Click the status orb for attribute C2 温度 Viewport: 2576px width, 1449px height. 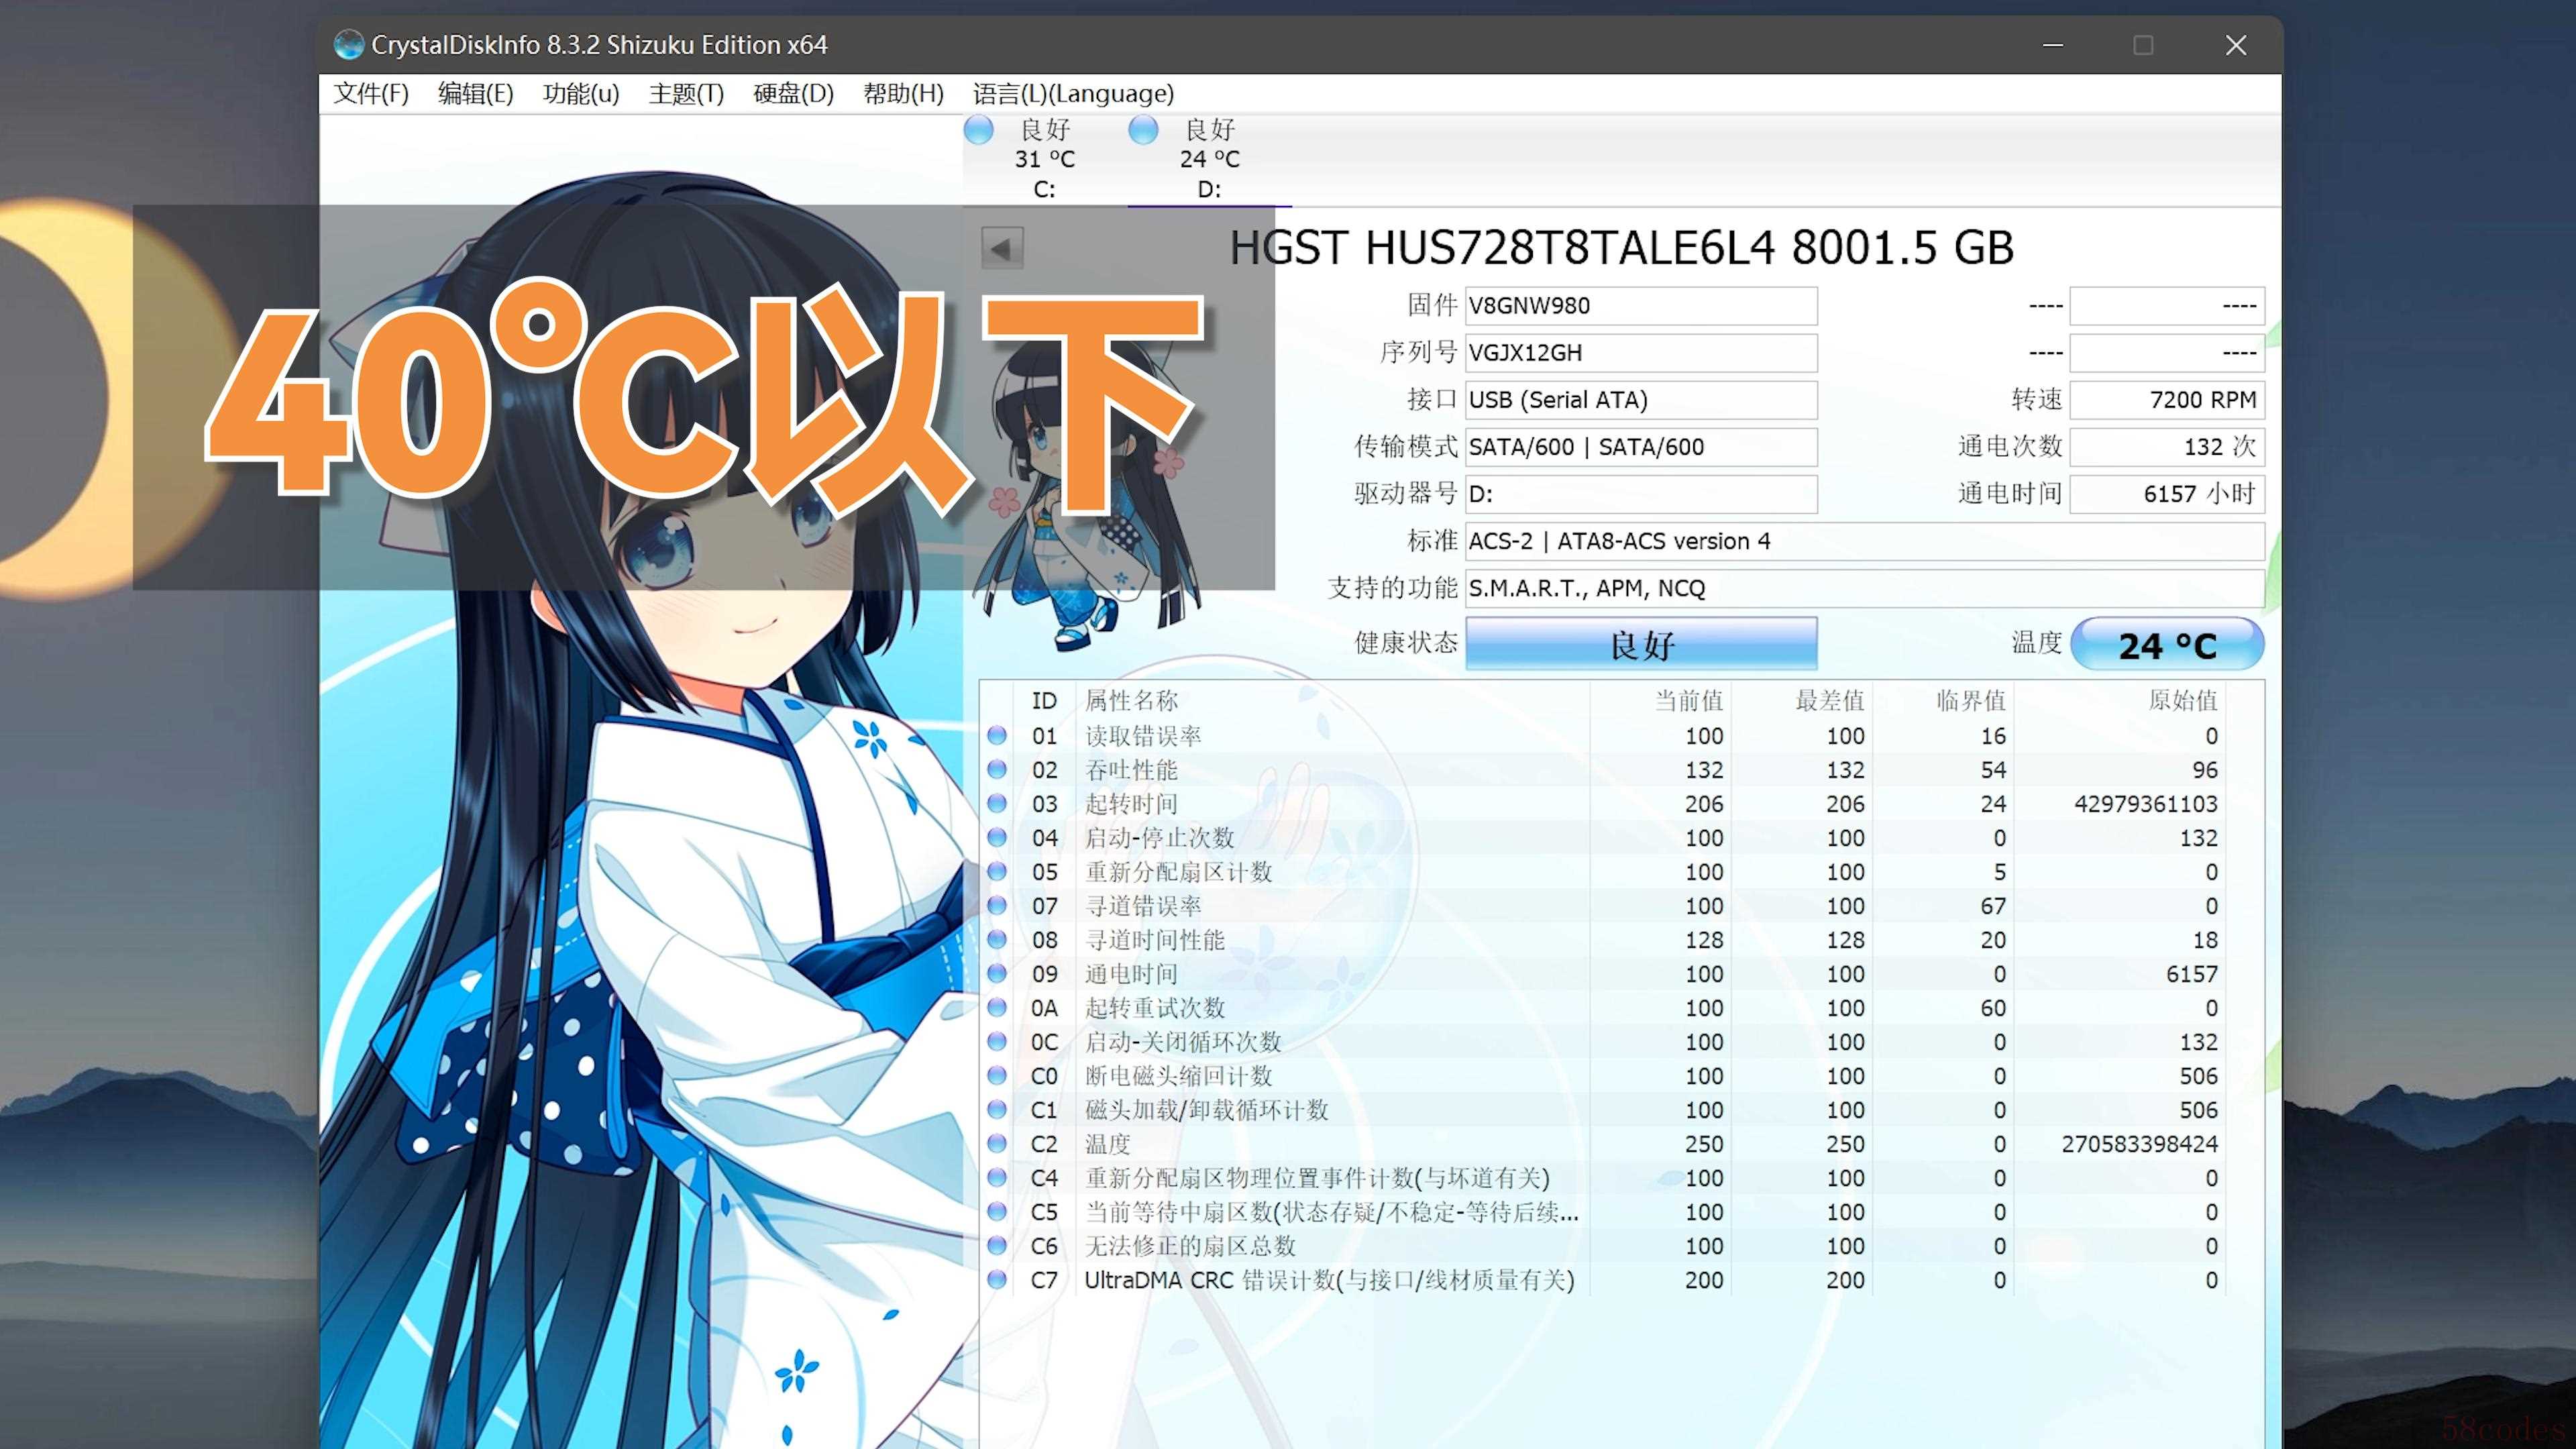coord(997,1144)
